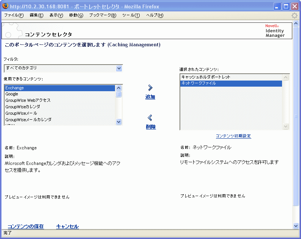Viewport: 301px width, 239px height.
Task: Click selected content list scroll down arrow
Action: tap(286, 126)
